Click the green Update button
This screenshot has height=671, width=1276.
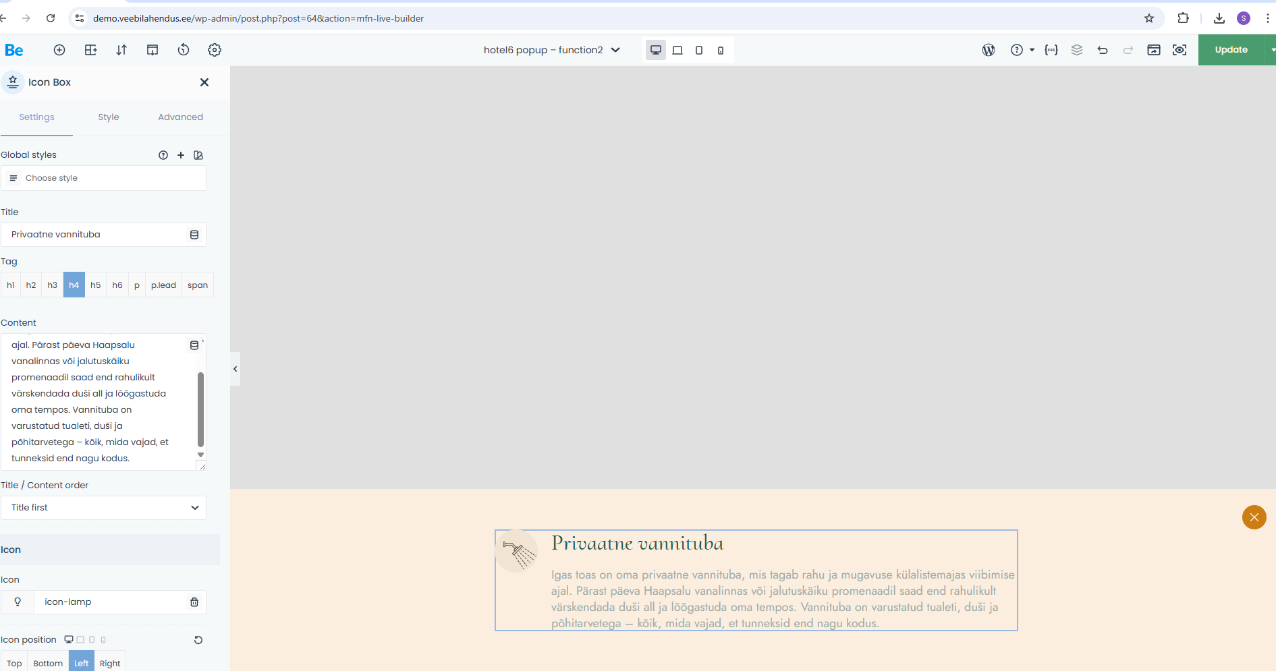(1231, 50)
